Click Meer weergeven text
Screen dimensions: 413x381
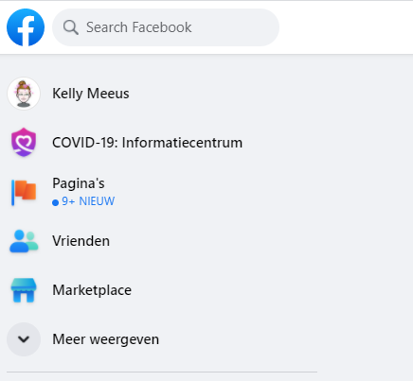point(106,339)
